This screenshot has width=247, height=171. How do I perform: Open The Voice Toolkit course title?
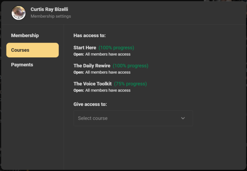tap(93, 84)
